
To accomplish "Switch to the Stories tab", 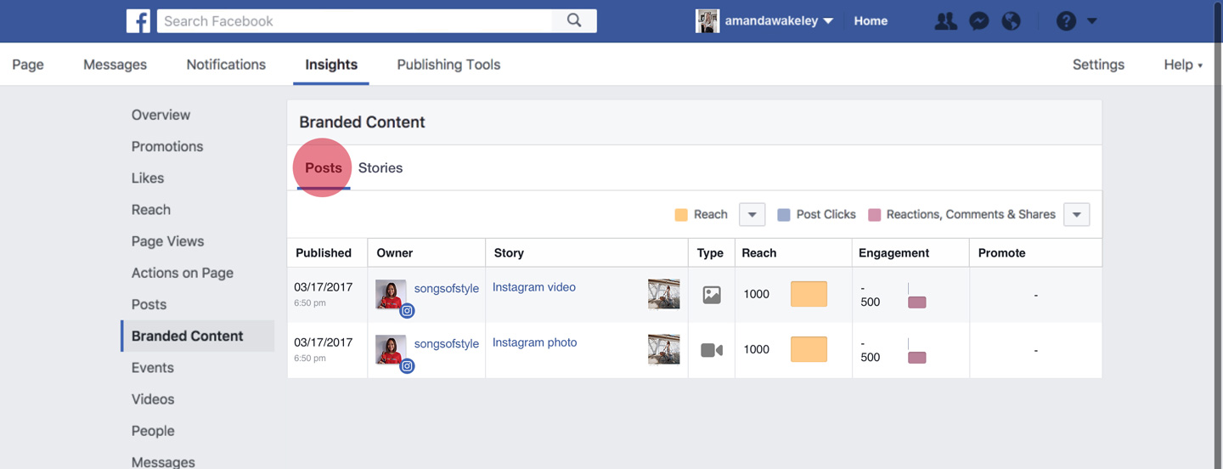I will pos(380,168).
